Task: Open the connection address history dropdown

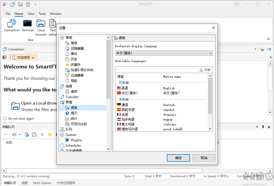Action: click(255, 49)
